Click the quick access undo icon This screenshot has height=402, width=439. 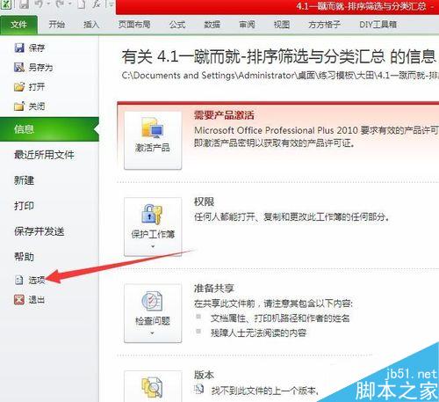[x=40, y=4]
